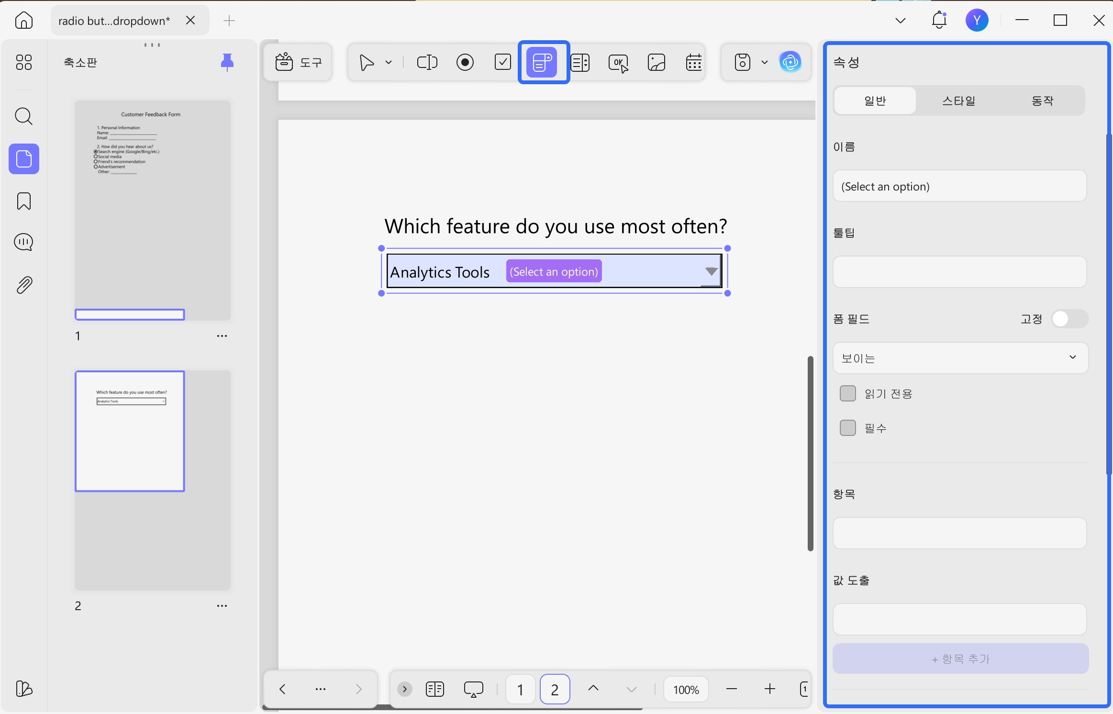
Task: Open the four-squares organize pages icon
Action: (x=23, y=62)
